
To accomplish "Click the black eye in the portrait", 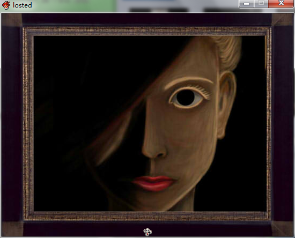I will click(x=186, y=98).
